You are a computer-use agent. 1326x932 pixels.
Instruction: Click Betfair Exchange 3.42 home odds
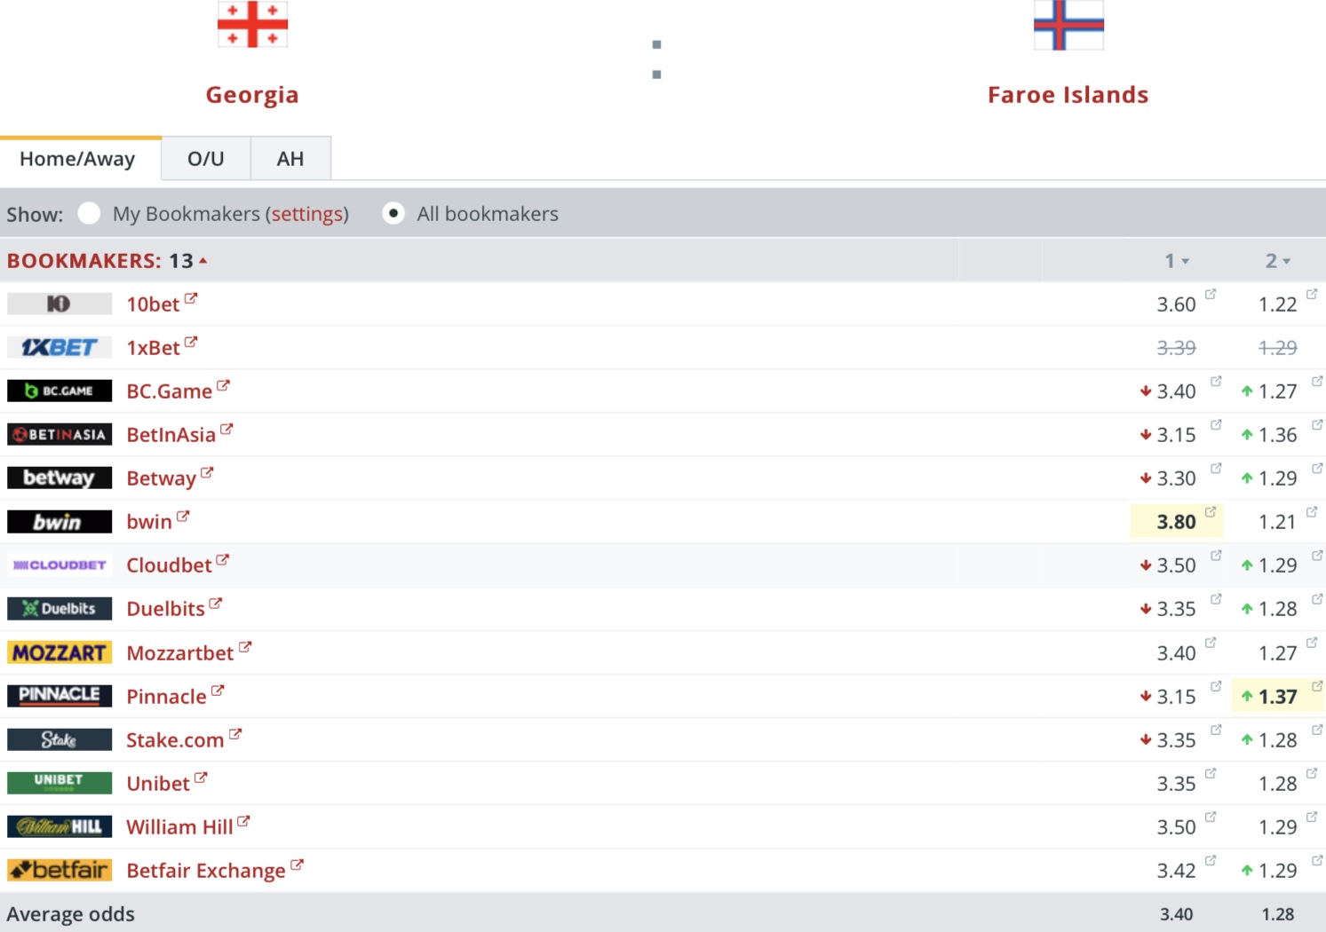pos(1176,871)
